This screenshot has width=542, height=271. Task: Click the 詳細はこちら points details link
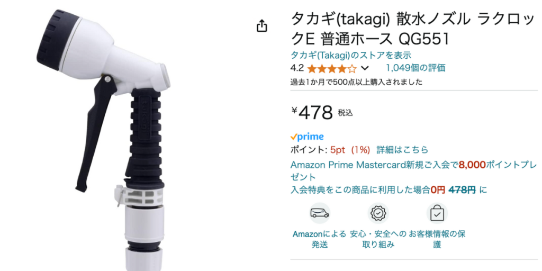(x=402, y=150)
